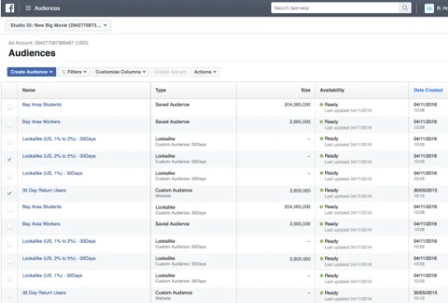This screenshot has height=303, width=448.
Task: Click the Availability column header
Action: 332,90
